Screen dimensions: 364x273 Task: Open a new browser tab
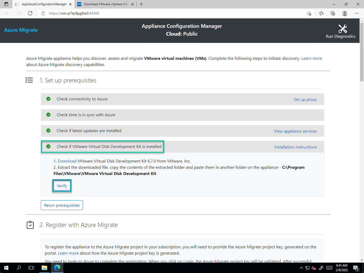tap(141, 4)
